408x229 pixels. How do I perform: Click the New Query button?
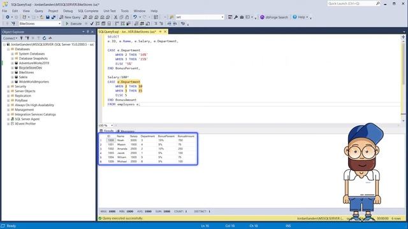click(69, 17)
